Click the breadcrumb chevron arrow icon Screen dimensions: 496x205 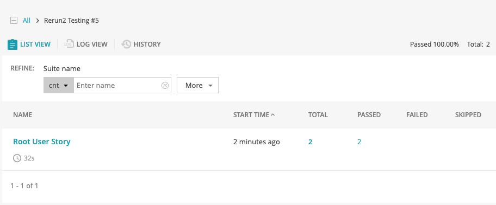pos(38,21)
